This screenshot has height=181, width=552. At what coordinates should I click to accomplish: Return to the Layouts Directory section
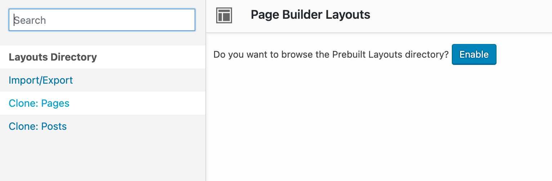[x=53, y=57]
